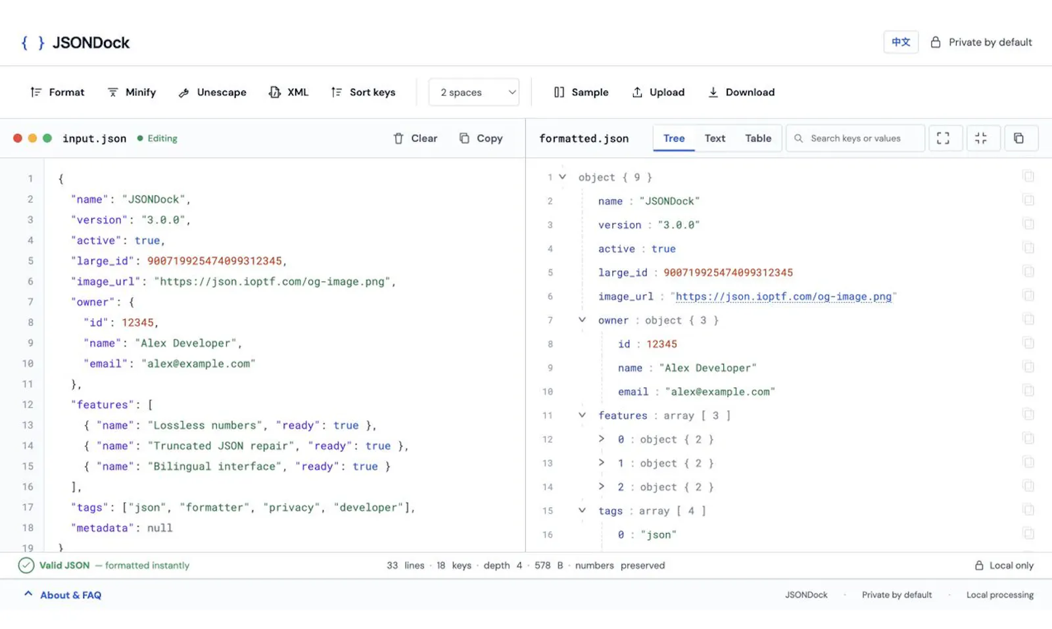1052x629 pixels.
Task: Click editor line "version": "3.0.0"
Action: [x=131, y=220]
